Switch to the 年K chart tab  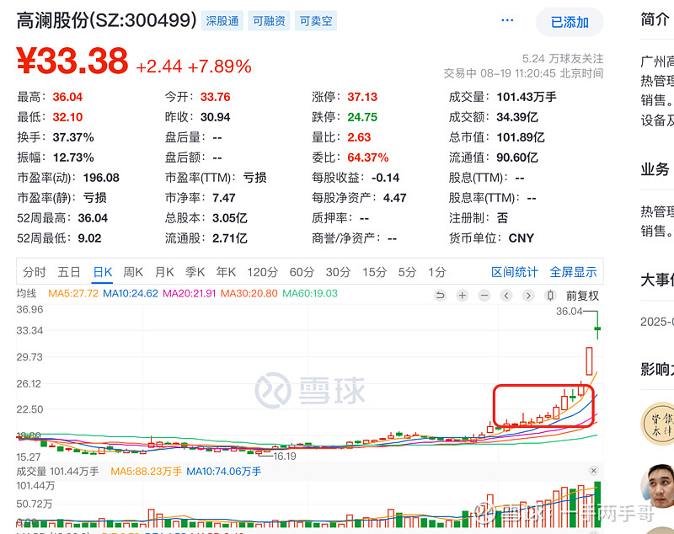[x=226, y=272]
